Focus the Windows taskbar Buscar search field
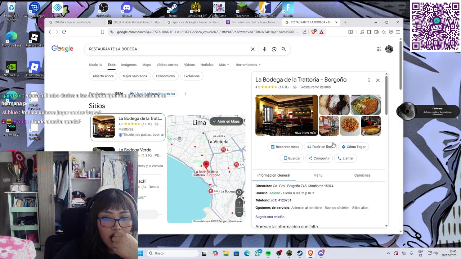The height and width of the screenshot is (259, 461). click(173, 253)
